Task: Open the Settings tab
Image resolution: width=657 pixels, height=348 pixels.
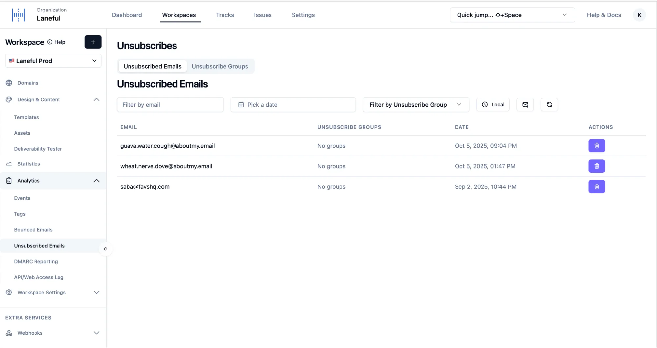Action: coord(303,15)
